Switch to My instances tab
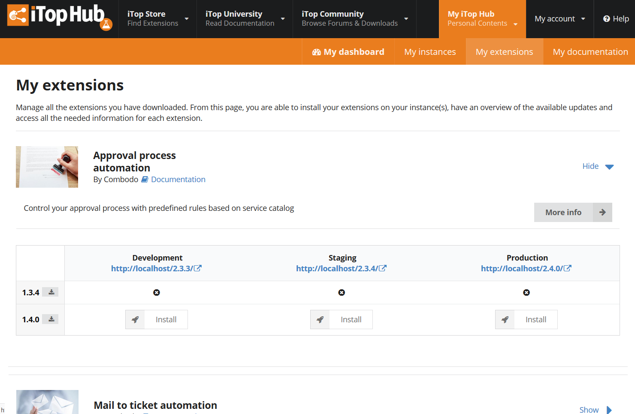The width and height of the screenshot is (635, 414). point(430,52)
